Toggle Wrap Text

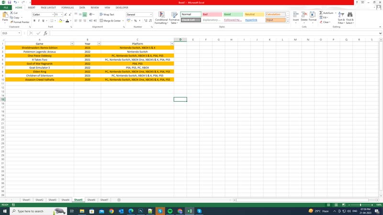coord(107,15)
